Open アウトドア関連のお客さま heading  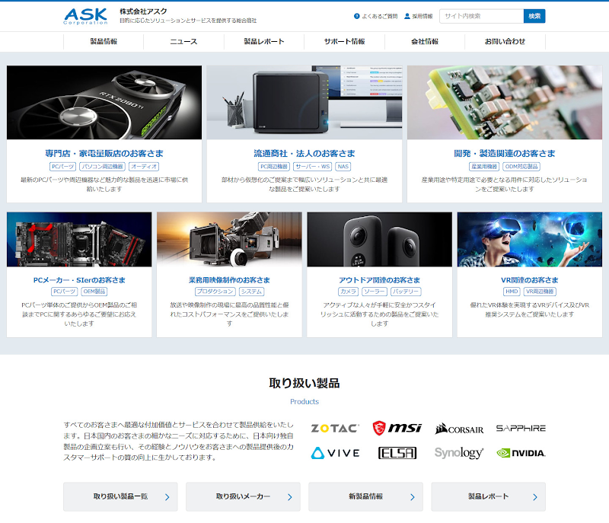[379, 280]
